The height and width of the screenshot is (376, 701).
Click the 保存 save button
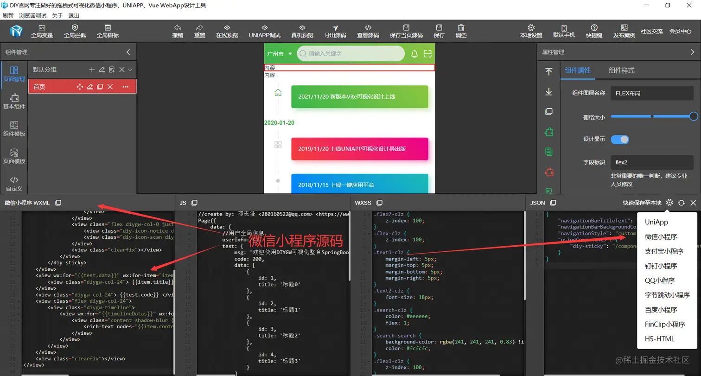(439, 31)
